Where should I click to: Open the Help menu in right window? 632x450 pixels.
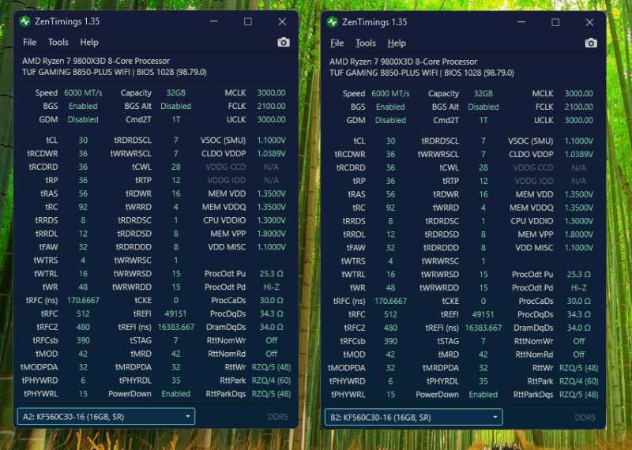(397, 43)
